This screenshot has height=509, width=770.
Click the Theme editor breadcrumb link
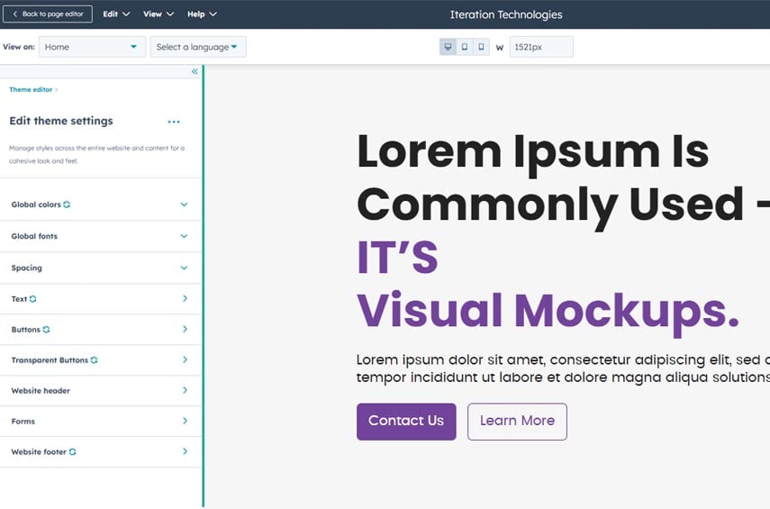coord(31,89)
